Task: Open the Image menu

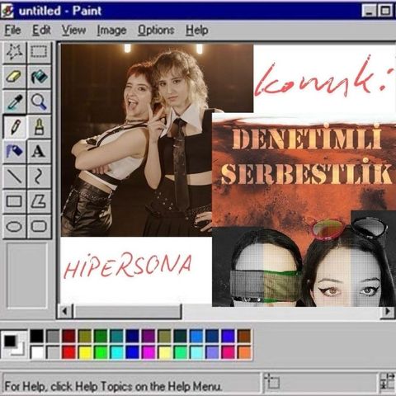Action: coord(111,31)
